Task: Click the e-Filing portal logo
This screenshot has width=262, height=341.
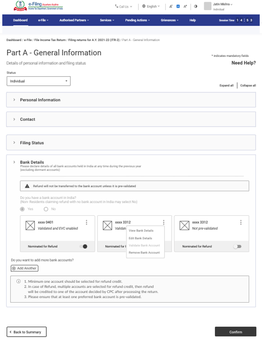Action: (x=39, y=6)
